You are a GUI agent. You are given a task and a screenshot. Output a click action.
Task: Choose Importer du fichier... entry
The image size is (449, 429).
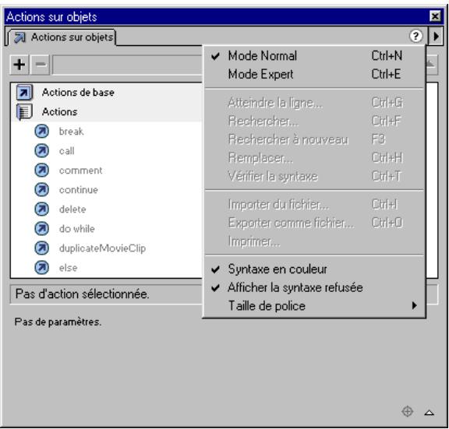(314, 205)
